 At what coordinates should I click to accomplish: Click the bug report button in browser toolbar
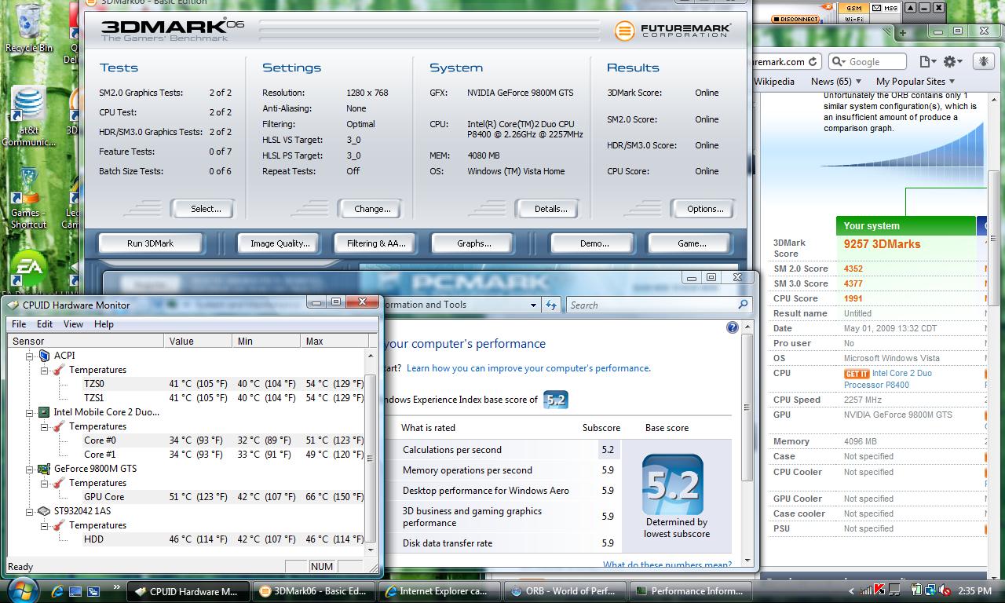984,61
